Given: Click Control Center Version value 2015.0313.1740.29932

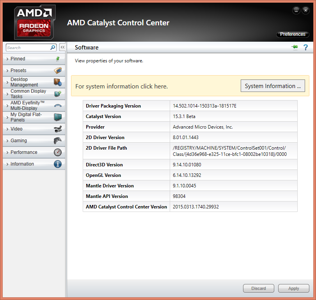Looking at the screenshot, I should click(196, 206).
